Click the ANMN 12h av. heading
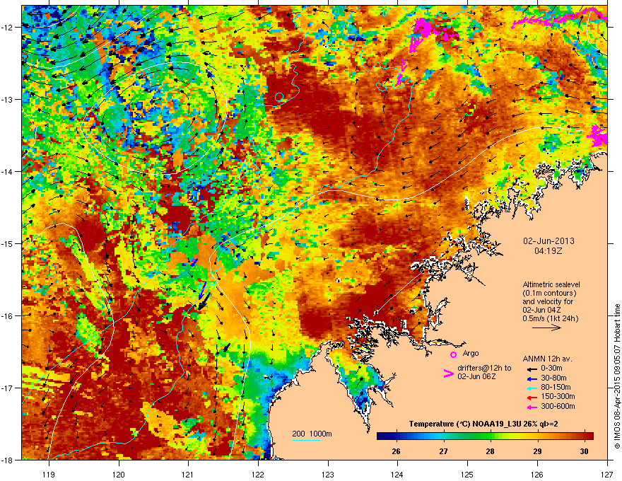Screen dimensions: 622x481 547,359
